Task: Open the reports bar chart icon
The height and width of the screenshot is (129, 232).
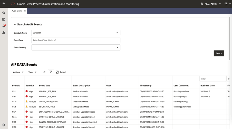Action: tap(4, 33)
